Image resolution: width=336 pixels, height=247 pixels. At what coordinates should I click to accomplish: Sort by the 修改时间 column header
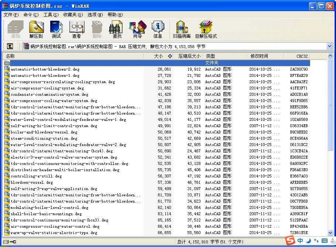click(x=265, y=56)
